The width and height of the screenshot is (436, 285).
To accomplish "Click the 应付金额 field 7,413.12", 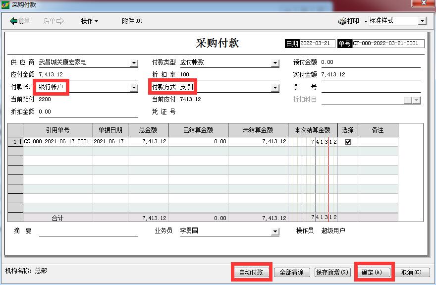I will [x=88, y=74].
